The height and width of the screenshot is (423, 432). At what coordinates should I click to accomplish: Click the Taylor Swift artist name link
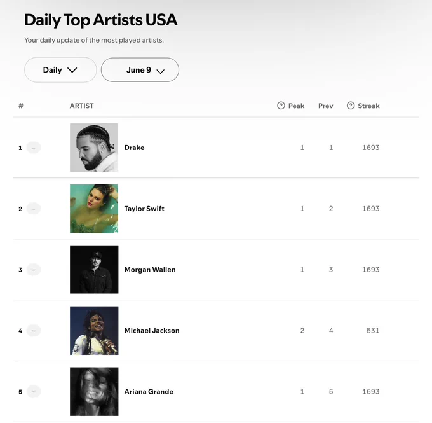tap(144, 209)
